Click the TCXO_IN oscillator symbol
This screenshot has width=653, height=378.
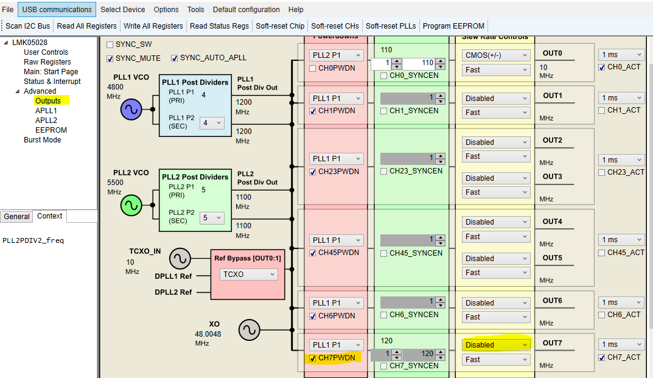tap(180, 258)
